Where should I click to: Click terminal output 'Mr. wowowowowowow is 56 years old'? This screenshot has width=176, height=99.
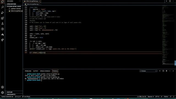pos(44,79)
